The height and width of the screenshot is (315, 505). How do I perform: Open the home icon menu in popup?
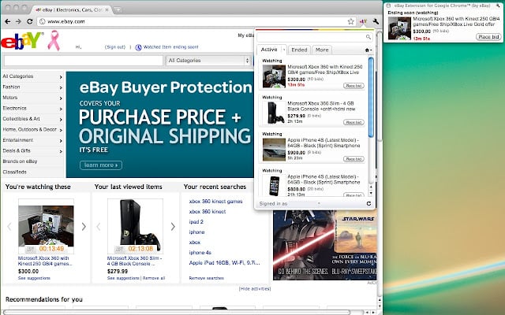click(368, 50)
